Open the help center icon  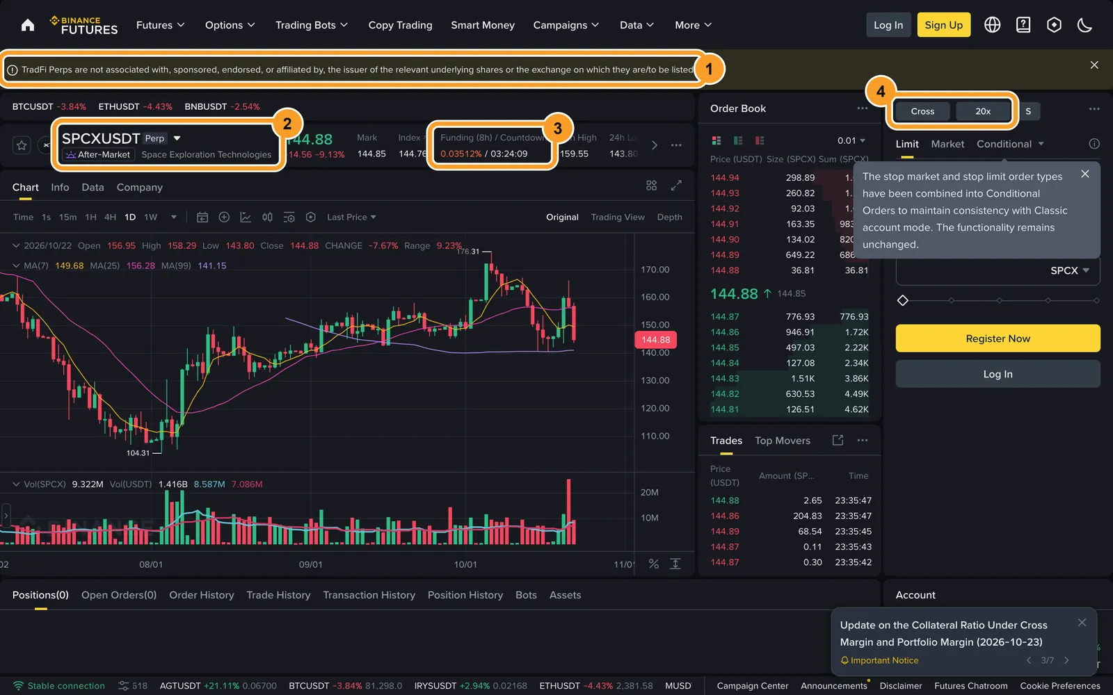tap(1023, 25)
